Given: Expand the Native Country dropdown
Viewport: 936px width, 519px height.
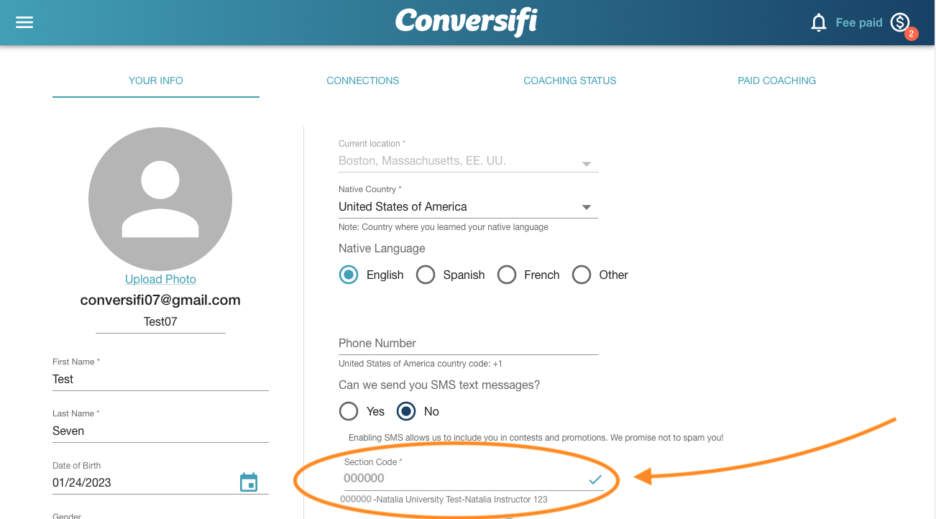Looking at the screenshot, I should tap(468, 206).
